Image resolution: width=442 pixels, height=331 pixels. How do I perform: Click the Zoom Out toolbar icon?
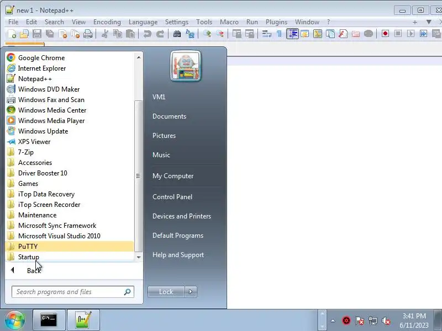pyautogui.click(x=220, y=34)
